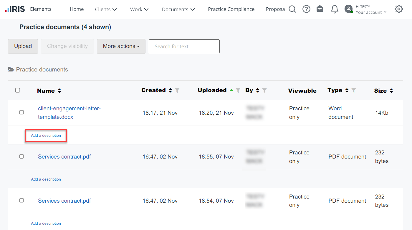Click the By column filter icon

click(x=264, y=91)
